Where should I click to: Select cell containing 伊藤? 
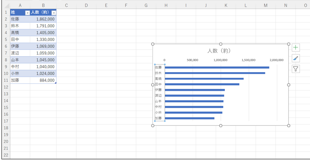click(20, 46)
